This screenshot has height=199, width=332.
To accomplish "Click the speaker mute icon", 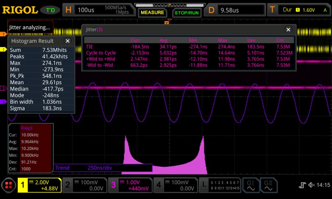I will pos(311,185).
